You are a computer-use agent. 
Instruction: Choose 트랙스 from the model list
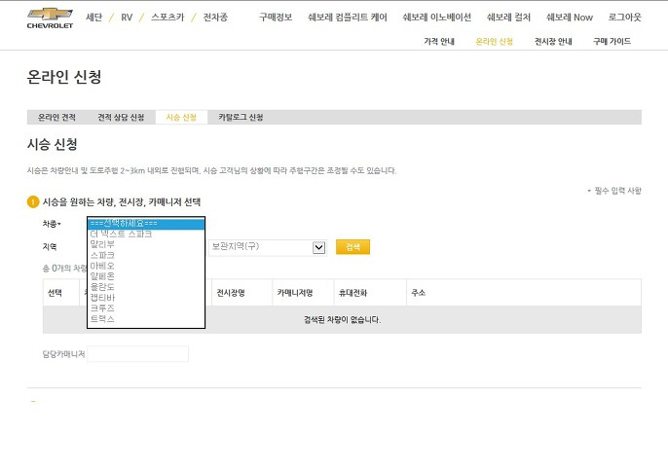click(x=146, y=318)
